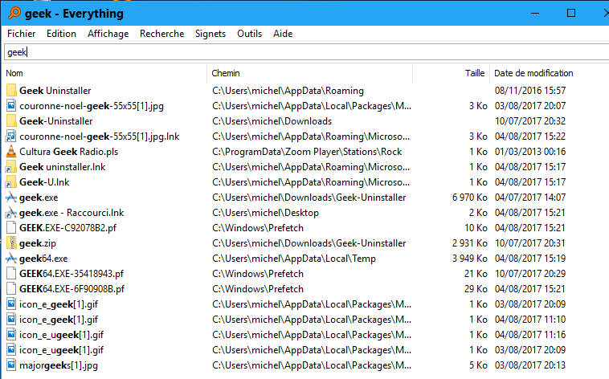
Task: Select the Geek Uninstaller folder icon in Roaming
Action: pos(11,91)
